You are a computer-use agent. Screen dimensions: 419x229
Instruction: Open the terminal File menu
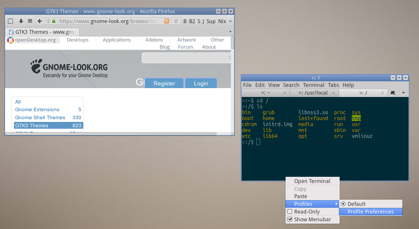pyautogui.click(x=247, y=85)
